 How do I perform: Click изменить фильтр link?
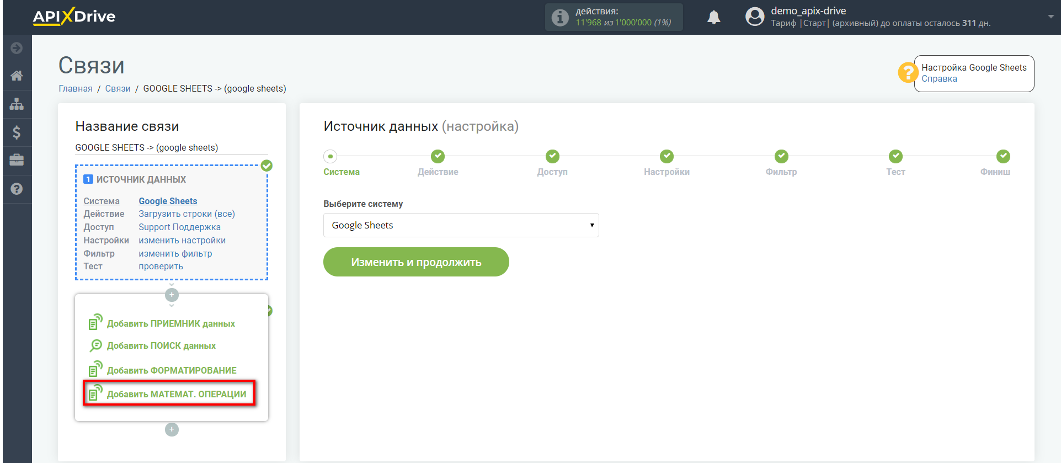pos(175,254)
